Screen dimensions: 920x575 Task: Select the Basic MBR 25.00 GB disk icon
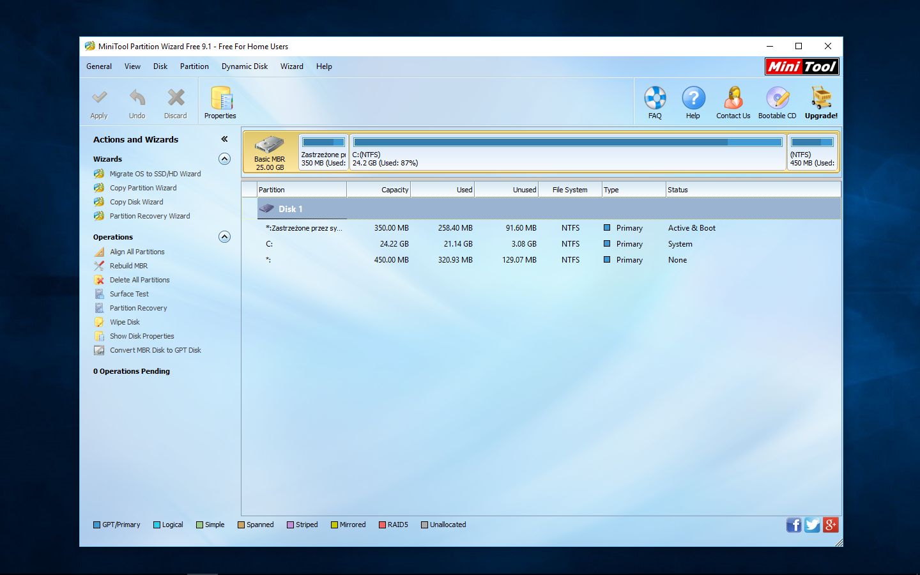click(x=270, y=144)
